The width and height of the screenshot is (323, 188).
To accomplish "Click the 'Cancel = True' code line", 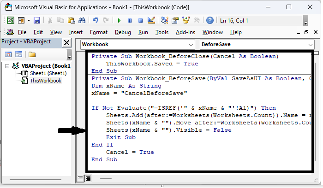I will [130, 152].
